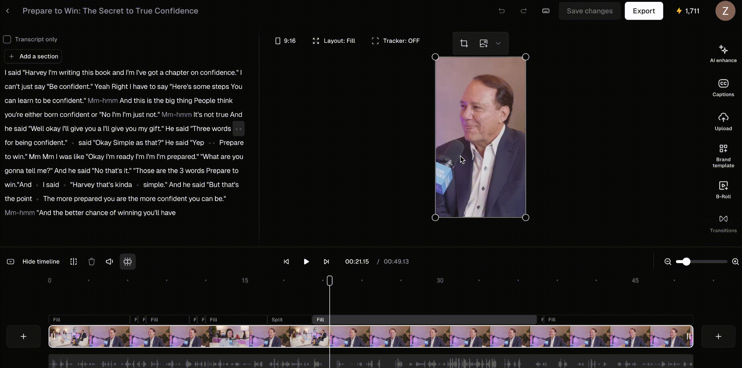The width and height of the screenshot is (742, 368).
Task: Open the AI enhance panel
Action: 723,53
